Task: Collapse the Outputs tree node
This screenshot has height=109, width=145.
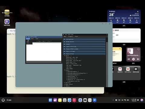Action: [x=65, y=70]
